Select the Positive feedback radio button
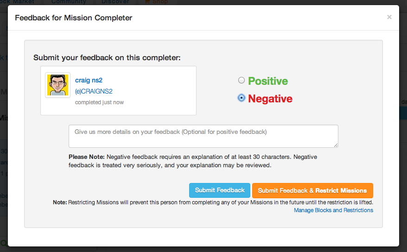407x252 pixels. [241, 80]
